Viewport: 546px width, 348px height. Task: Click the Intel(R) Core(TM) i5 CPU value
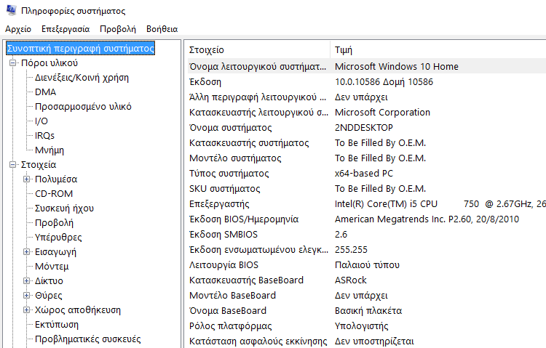[440, 203]
